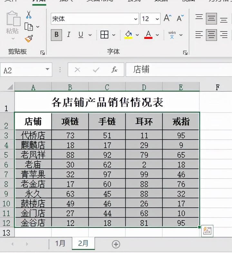This screenshot has height=253, width=232.
Task: Toggle Bold formatting
Action: [56, 35]
